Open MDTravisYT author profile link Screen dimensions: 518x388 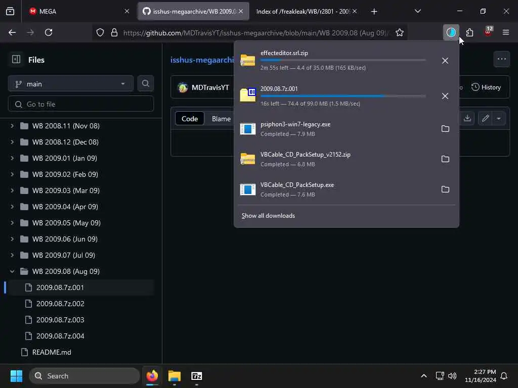(x=210, y=87)
